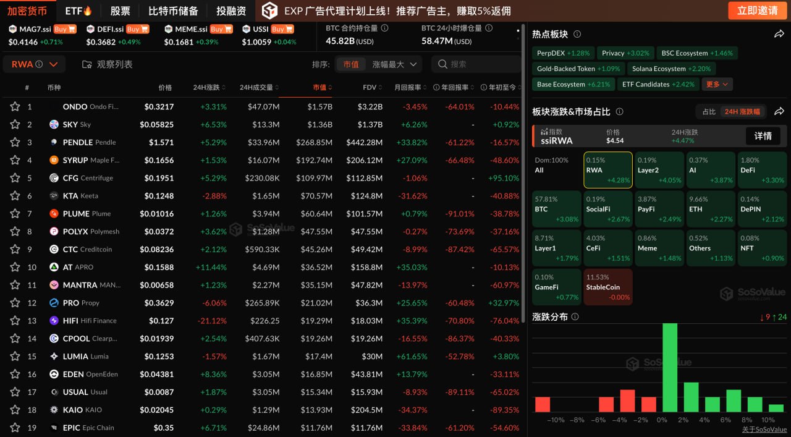This screenshot has width=791, height=437.
Task: Click the USSI Buy cart button
Action: [x=282, y=29]
